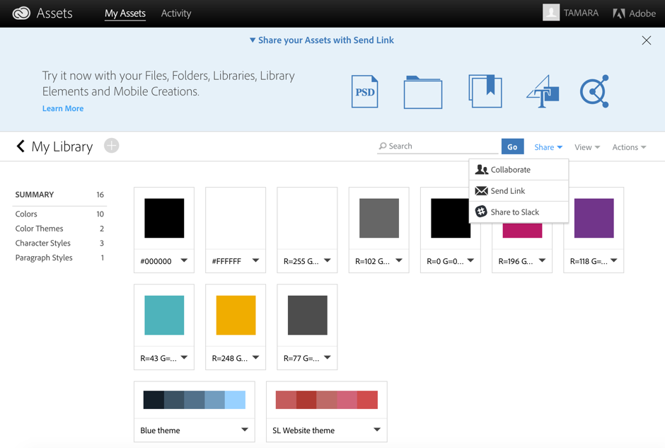Open the Learn More link
Image resolution: width=665 pixels, height=448 pixels.
[x=62, y=108]
